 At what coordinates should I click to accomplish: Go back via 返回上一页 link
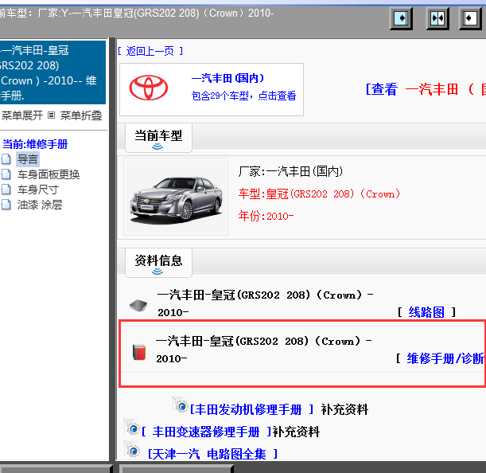tap(150, 51)
